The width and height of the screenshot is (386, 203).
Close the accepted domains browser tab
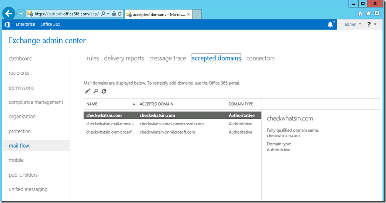click(188, 14)
